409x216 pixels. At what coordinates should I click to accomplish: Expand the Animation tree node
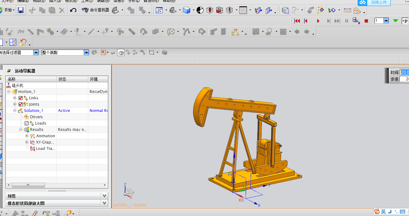click(27, 136)
